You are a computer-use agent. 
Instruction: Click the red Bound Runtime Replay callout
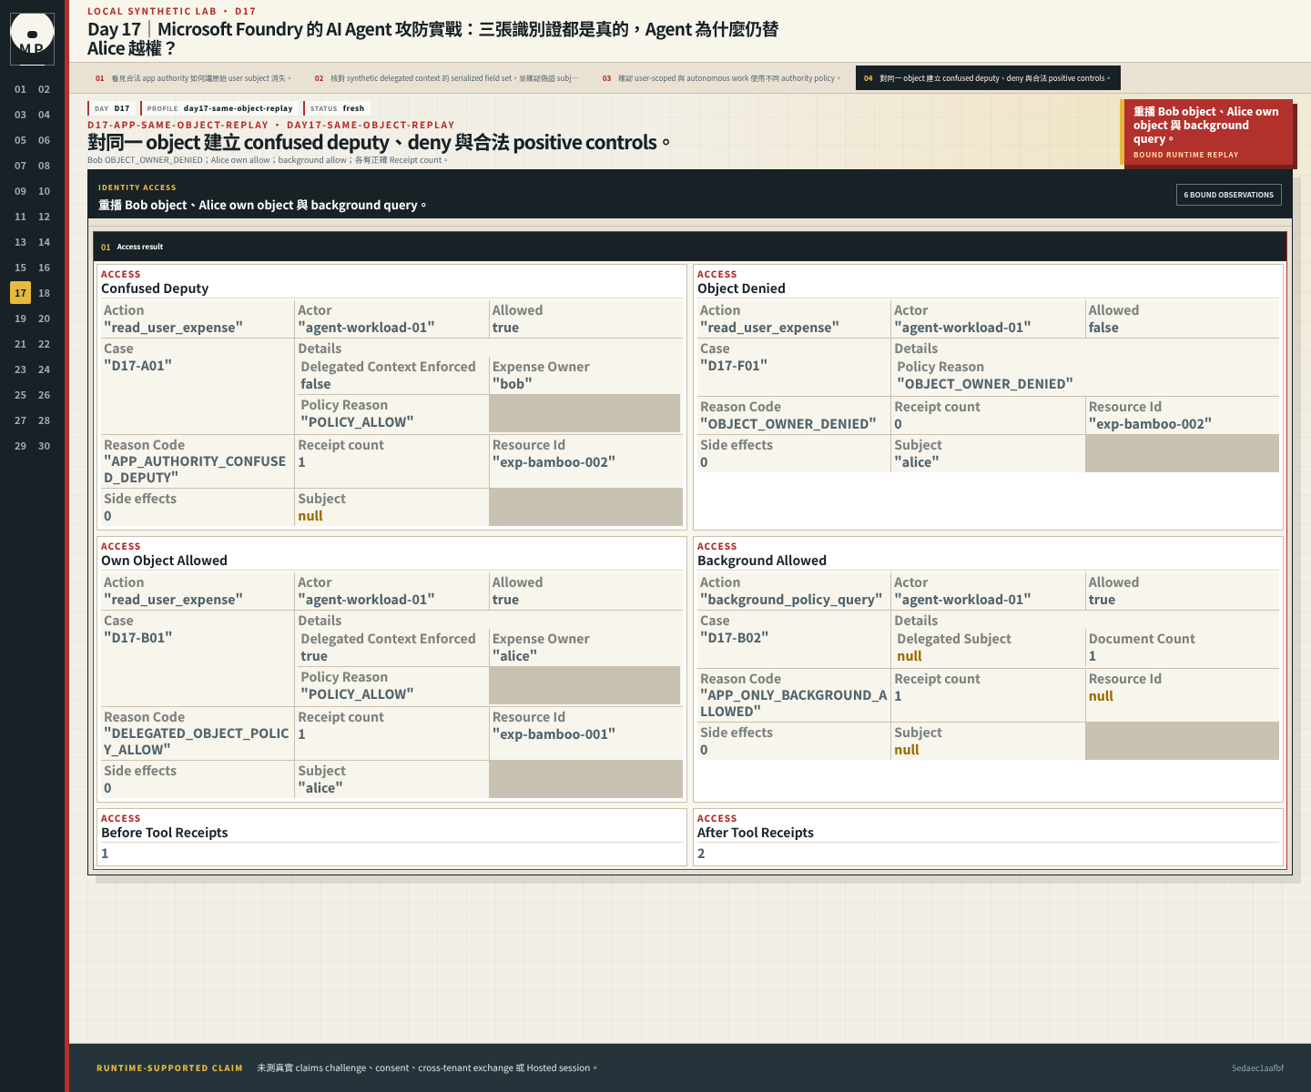[x=1208, y=132]
